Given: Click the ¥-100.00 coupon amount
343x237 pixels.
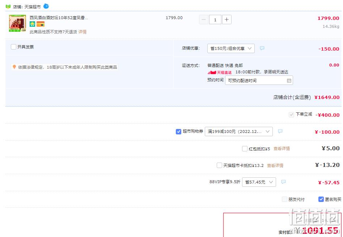Looking at the screenshot, I should [x=327, y=132].
